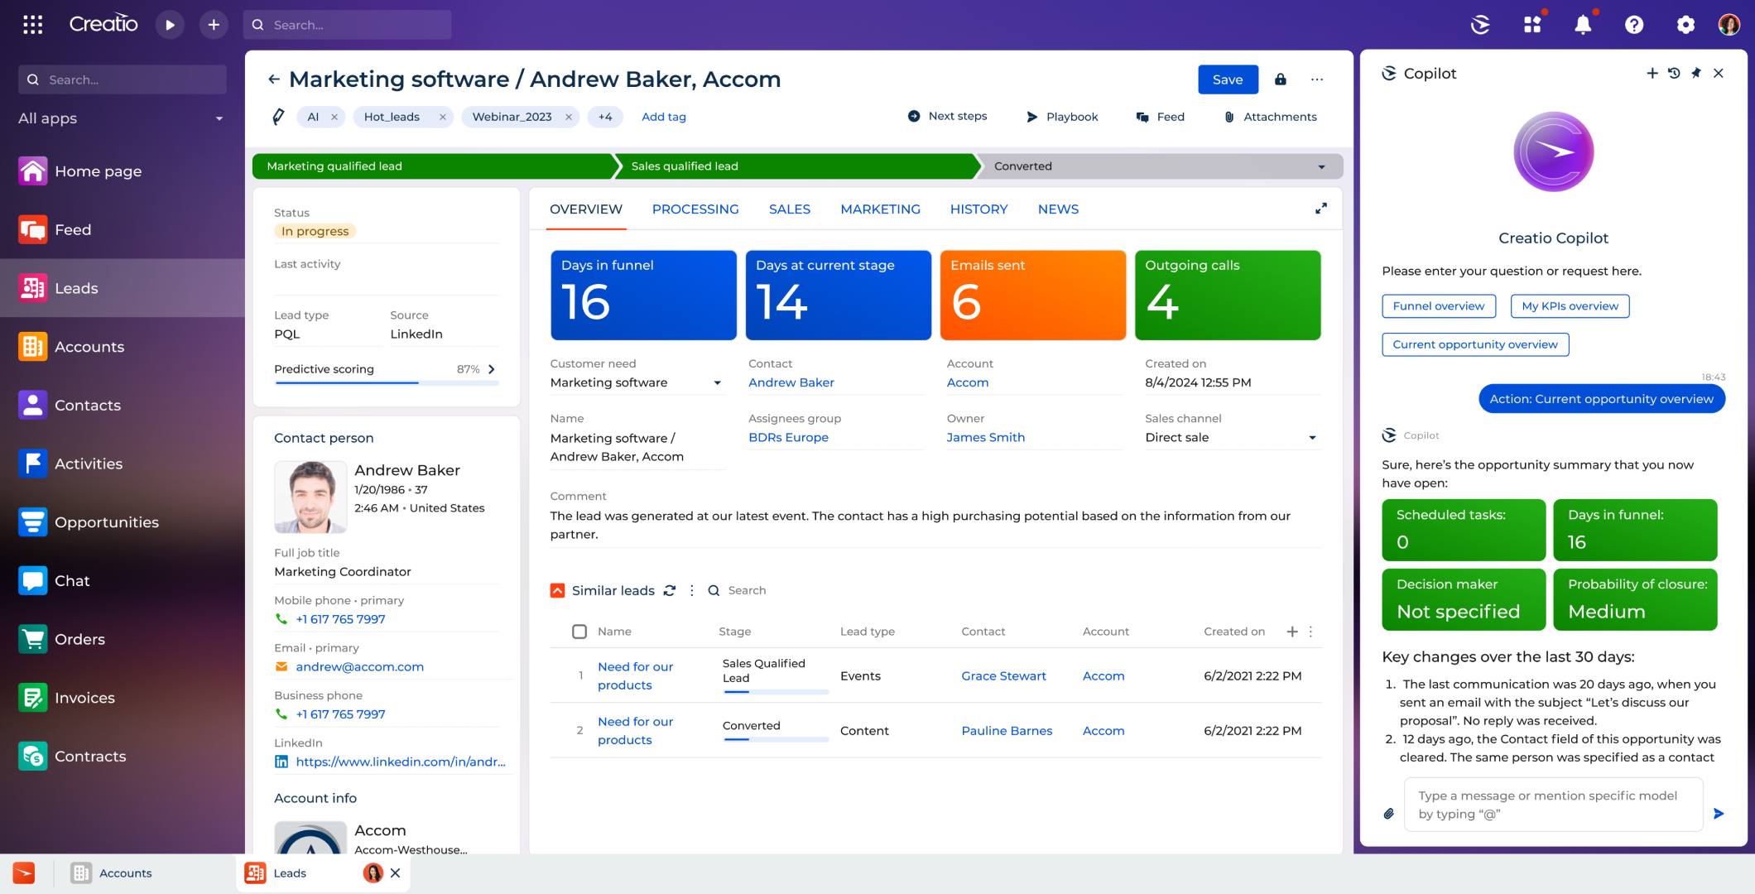Screen dimensions: 1755x894
Task: Click the Save button
Action: 1228,79
